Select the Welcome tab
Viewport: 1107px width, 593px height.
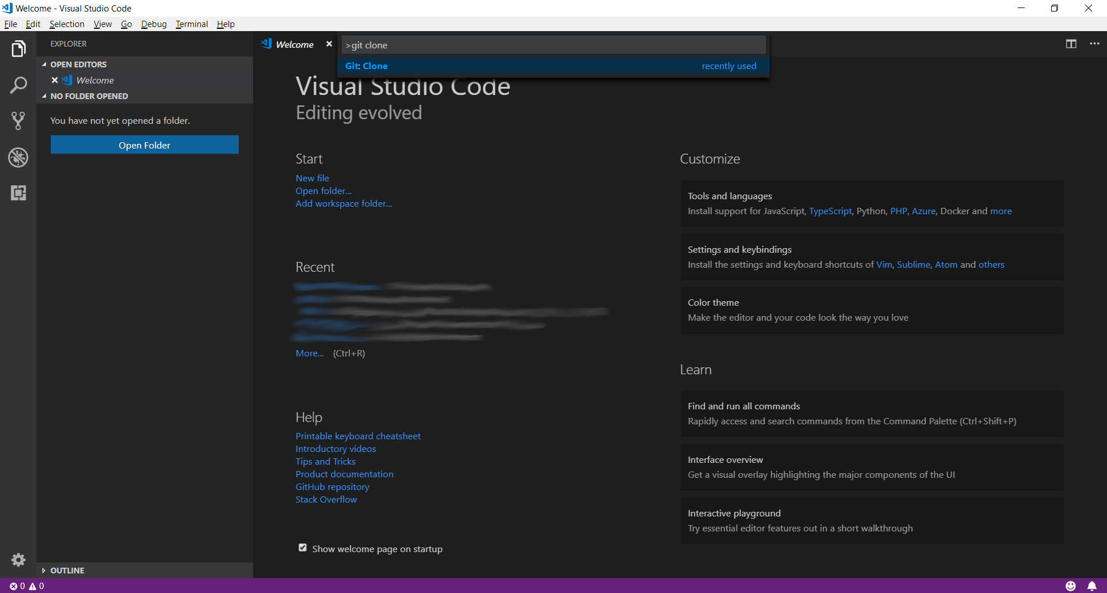[x=294, y=44]
